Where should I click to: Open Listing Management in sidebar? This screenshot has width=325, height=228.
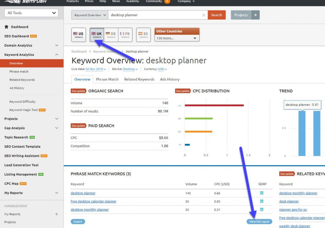[21, 174]
